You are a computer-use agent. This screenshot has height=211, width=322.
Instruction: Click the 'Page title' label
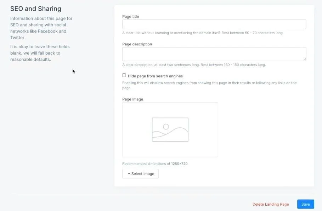[131, 16]
